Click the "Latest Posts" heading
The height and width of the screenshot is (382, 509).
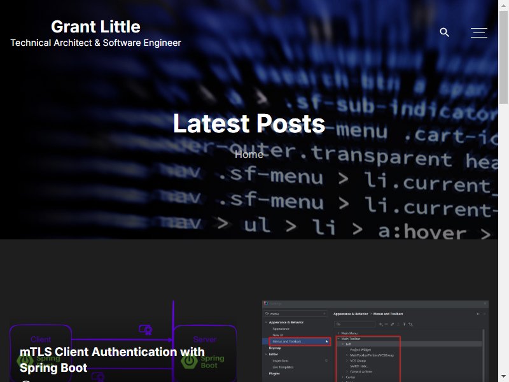tap(249, 124)
